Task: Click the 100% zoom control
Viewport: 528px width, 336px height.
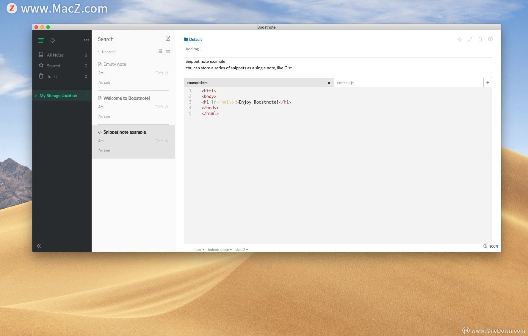Action: (491, 246)
